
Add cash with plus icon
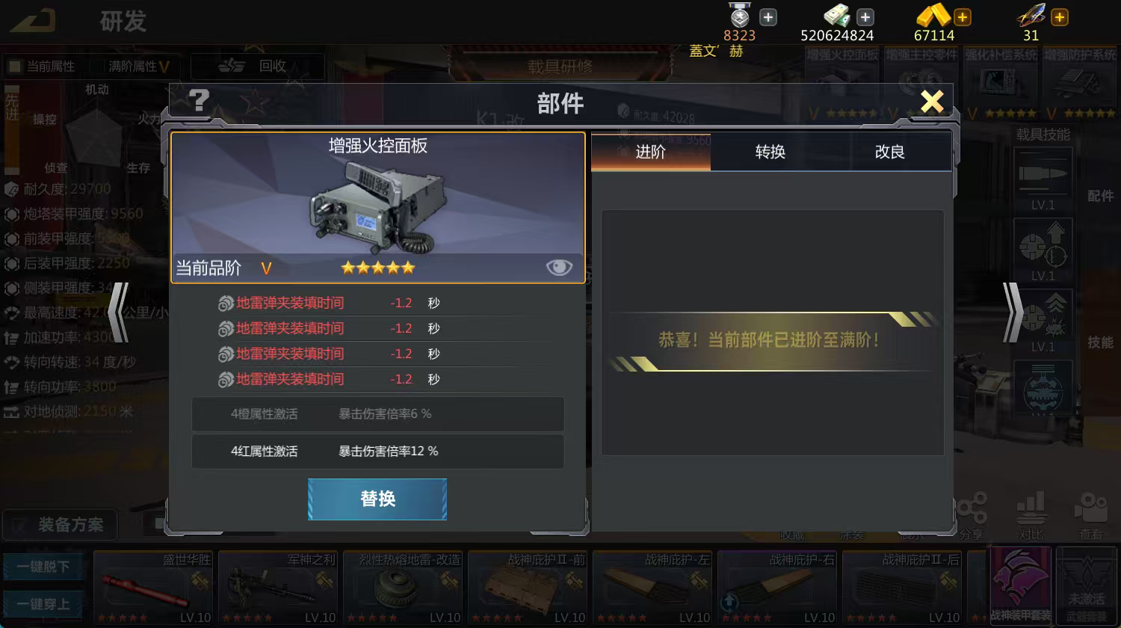865,16
